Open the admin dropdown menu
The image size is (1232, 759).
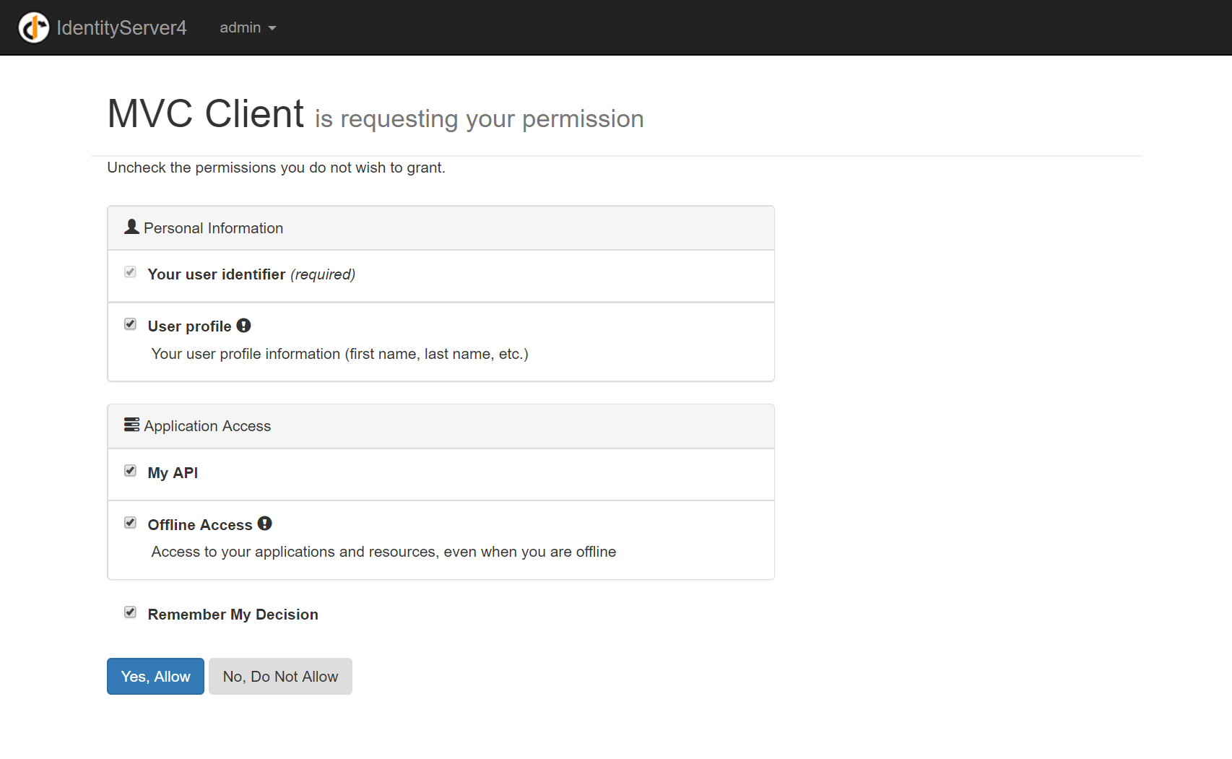pyautogui.click(x=247, y=27)
